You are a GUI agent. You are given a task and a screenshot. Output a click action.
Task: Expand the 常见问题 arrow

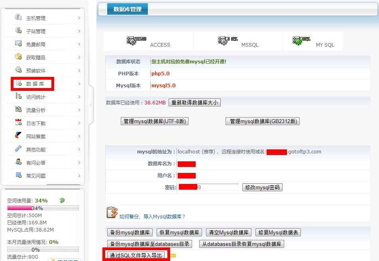click(79, 176)
